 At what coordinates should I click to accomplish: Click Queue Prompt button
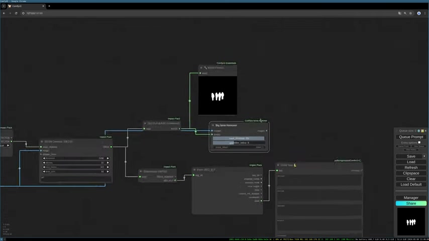411,137
